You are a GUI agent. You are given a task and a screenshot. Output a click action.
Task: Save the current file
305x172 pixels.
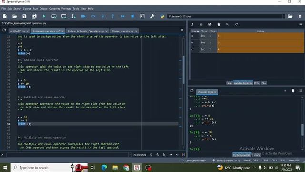[24, 16]
